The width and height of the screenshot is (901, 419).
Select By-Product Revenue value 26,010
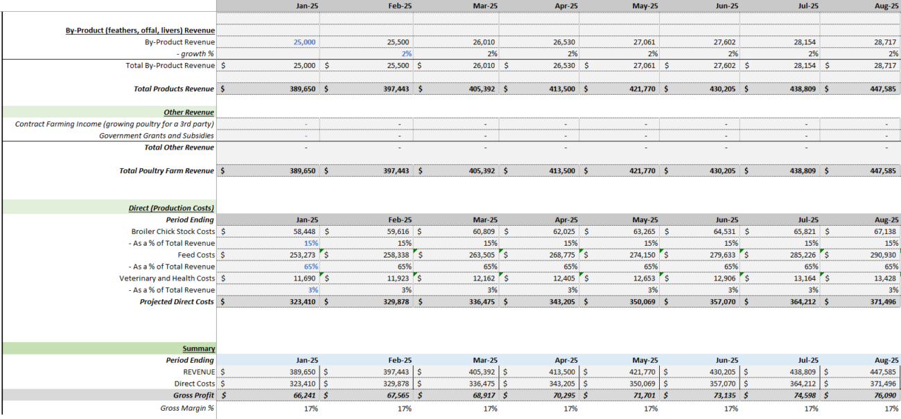coord(484,42)
